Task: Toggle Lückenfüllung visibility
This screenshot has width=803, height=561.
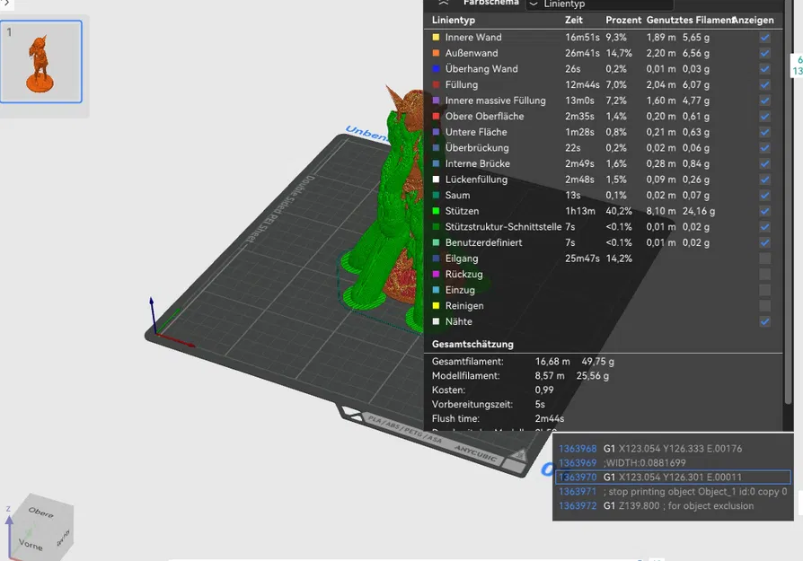Action: (764, 180)
